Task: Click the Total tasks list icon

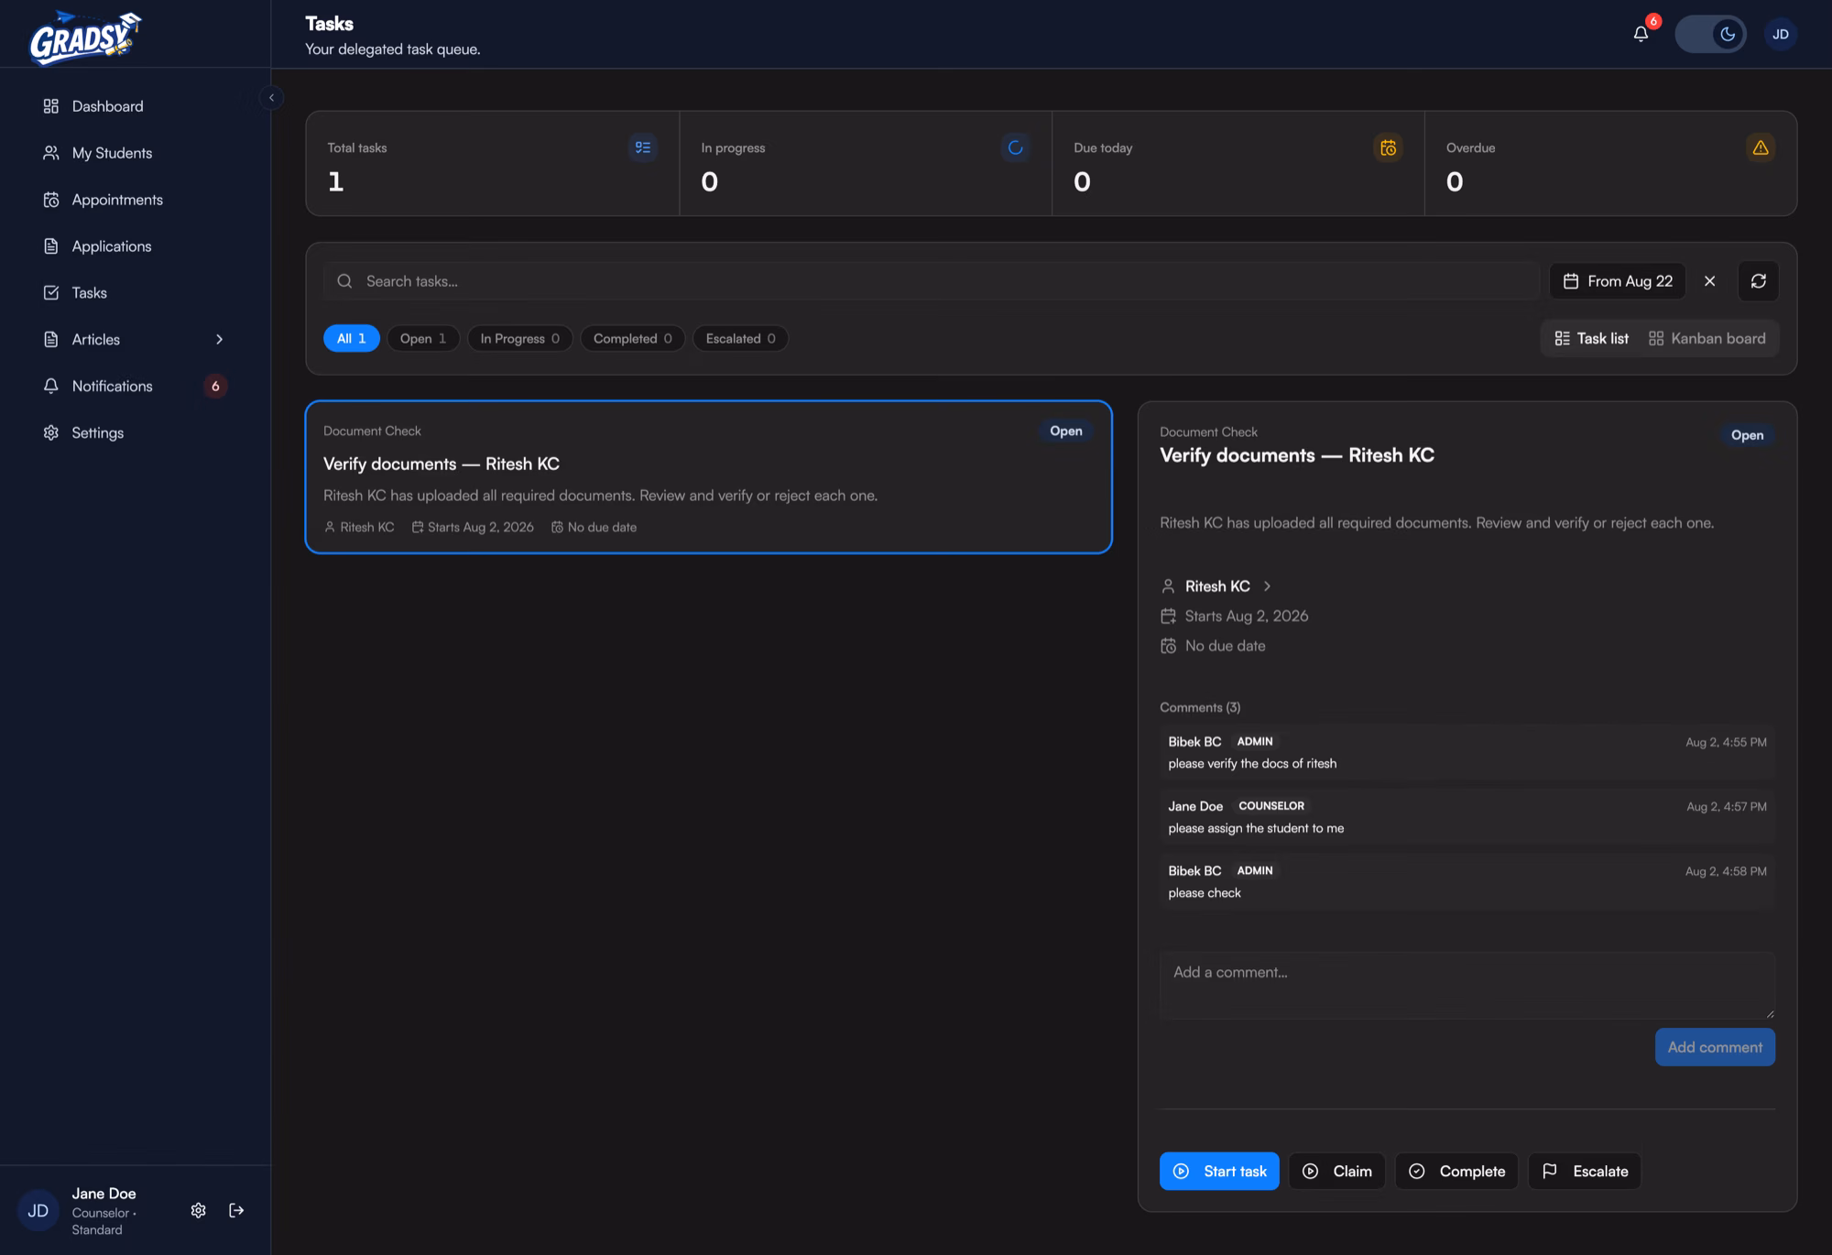Action: coord(643,147)
